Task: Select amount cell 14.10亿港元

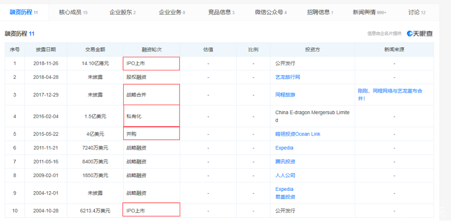Action: tap(95, 63)
